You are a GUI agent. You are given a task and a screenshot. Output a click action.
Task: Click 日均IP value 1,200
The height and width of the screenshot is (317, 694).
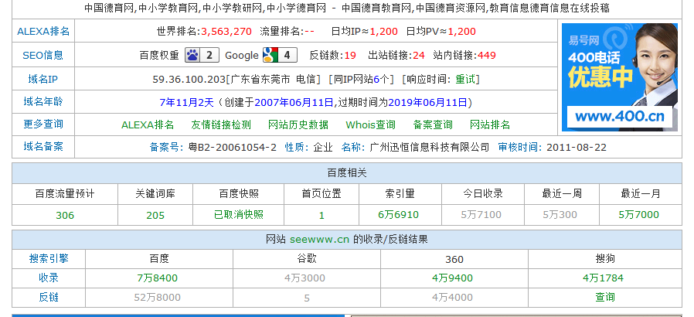click(384, 32)
